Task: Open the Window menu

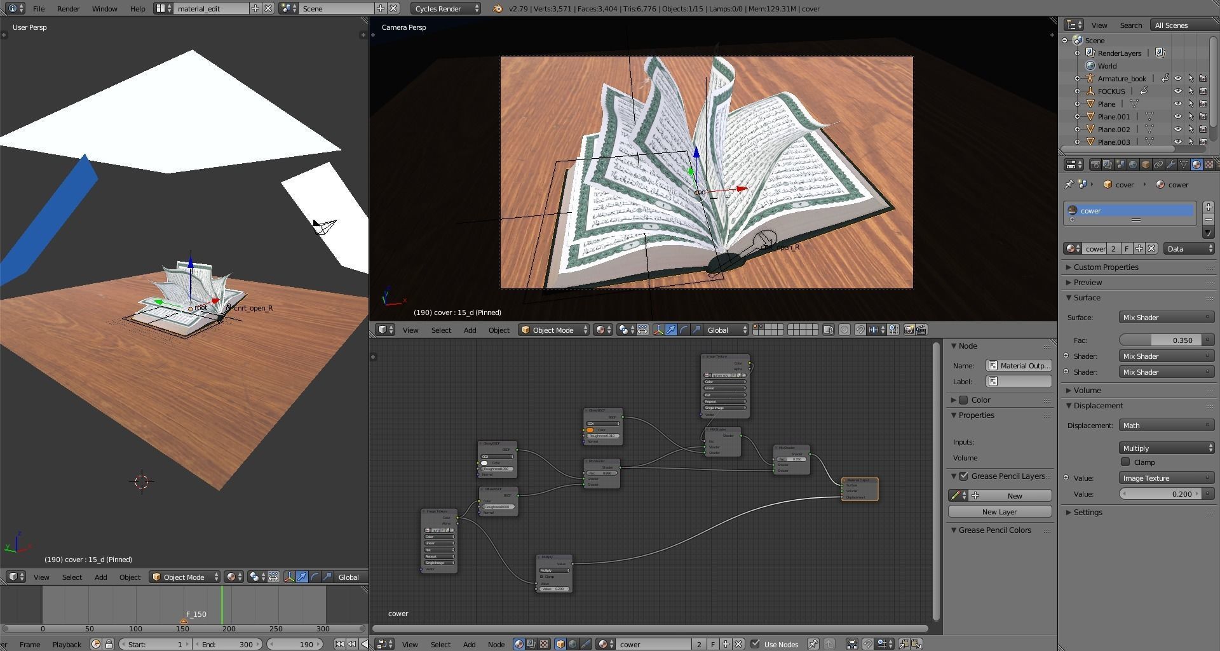Action: point(104,8)
